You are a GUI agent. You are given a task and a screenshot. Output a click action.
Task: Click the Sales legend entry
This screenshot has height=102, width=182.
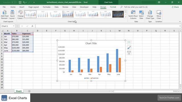coord(87,78)
